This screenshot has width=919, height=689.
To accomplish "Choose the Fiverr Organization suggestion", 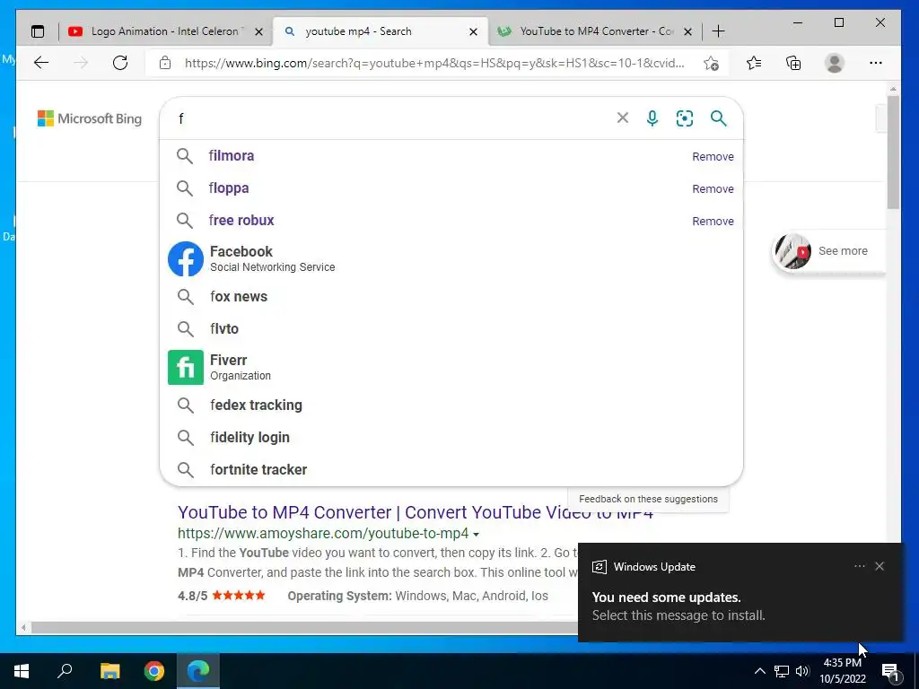I will [x=451, y=367].
